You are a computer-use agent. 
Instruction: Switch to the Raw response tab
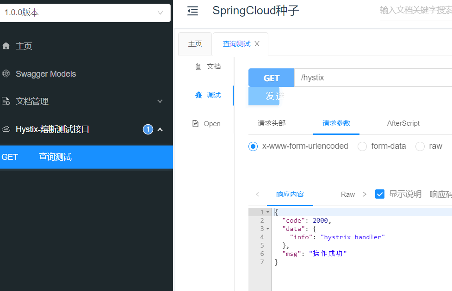coord(347,194)
